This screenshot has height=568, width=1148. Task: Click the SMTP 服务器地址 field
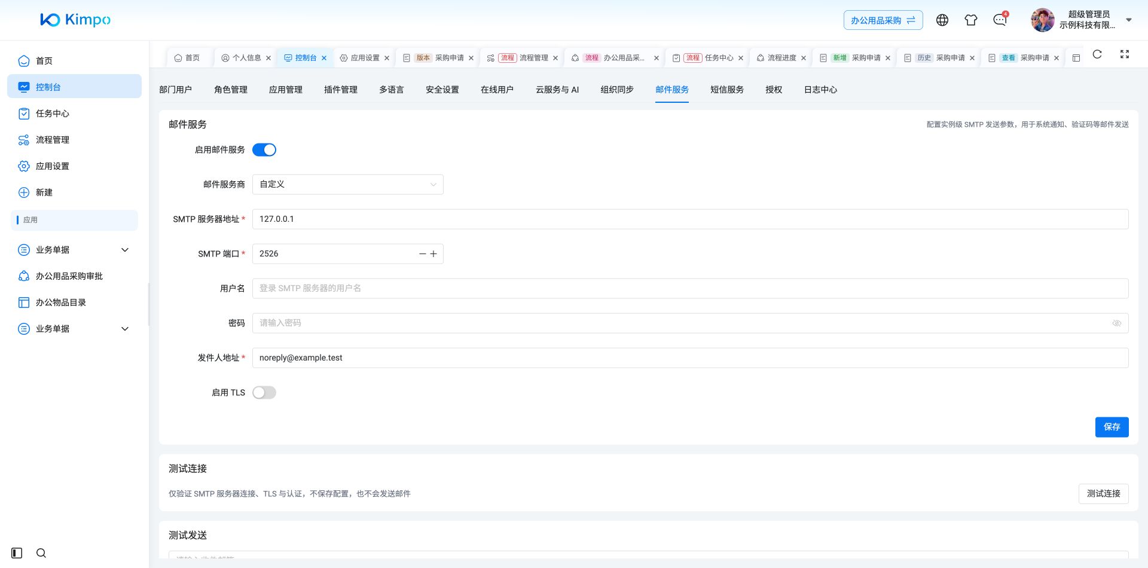691,219
